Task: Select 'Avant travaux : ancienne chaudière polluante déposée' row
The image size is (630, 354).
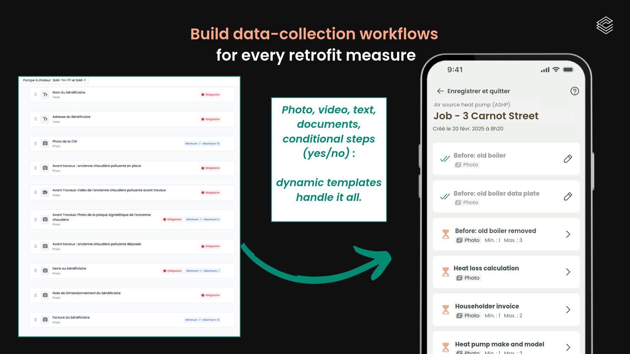Action: coord(132,246)
